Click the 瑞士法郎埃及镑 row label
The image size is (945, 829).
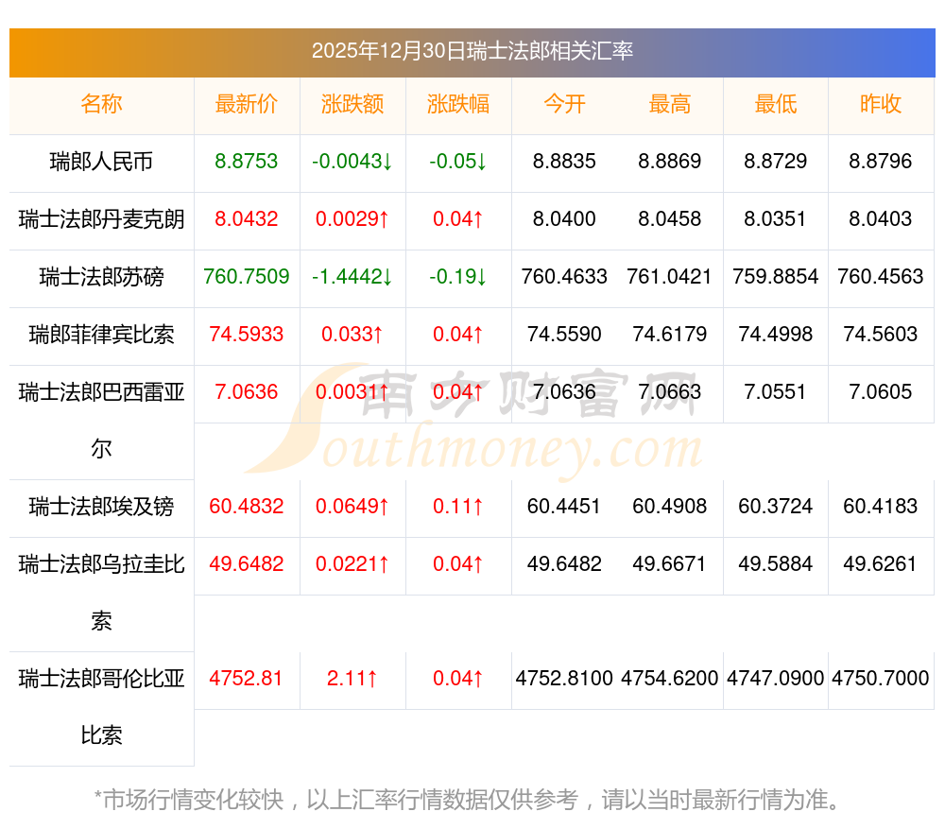(x=101, y=507)
